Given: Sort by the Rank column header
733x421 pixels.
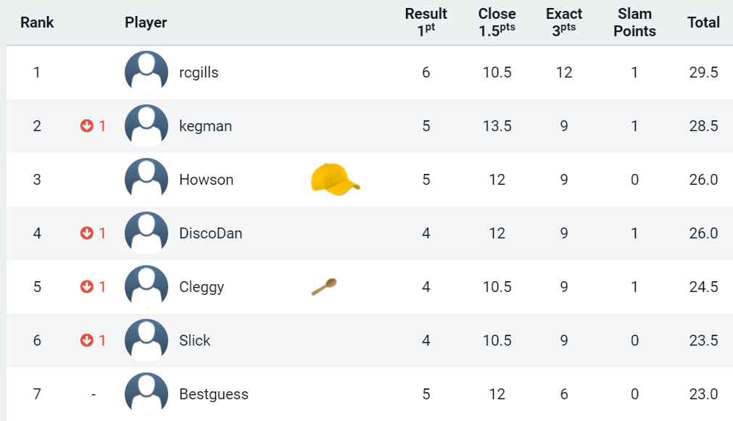Looking at the screenshot, I should [x=37, y=22].
